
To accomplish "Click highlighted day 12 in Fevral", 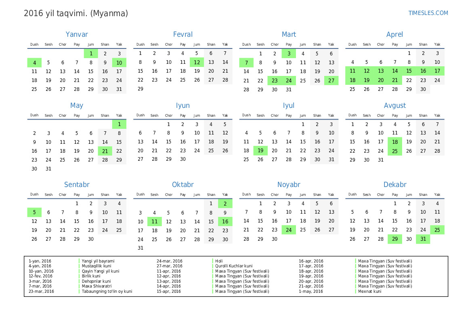I will (197, 62).
